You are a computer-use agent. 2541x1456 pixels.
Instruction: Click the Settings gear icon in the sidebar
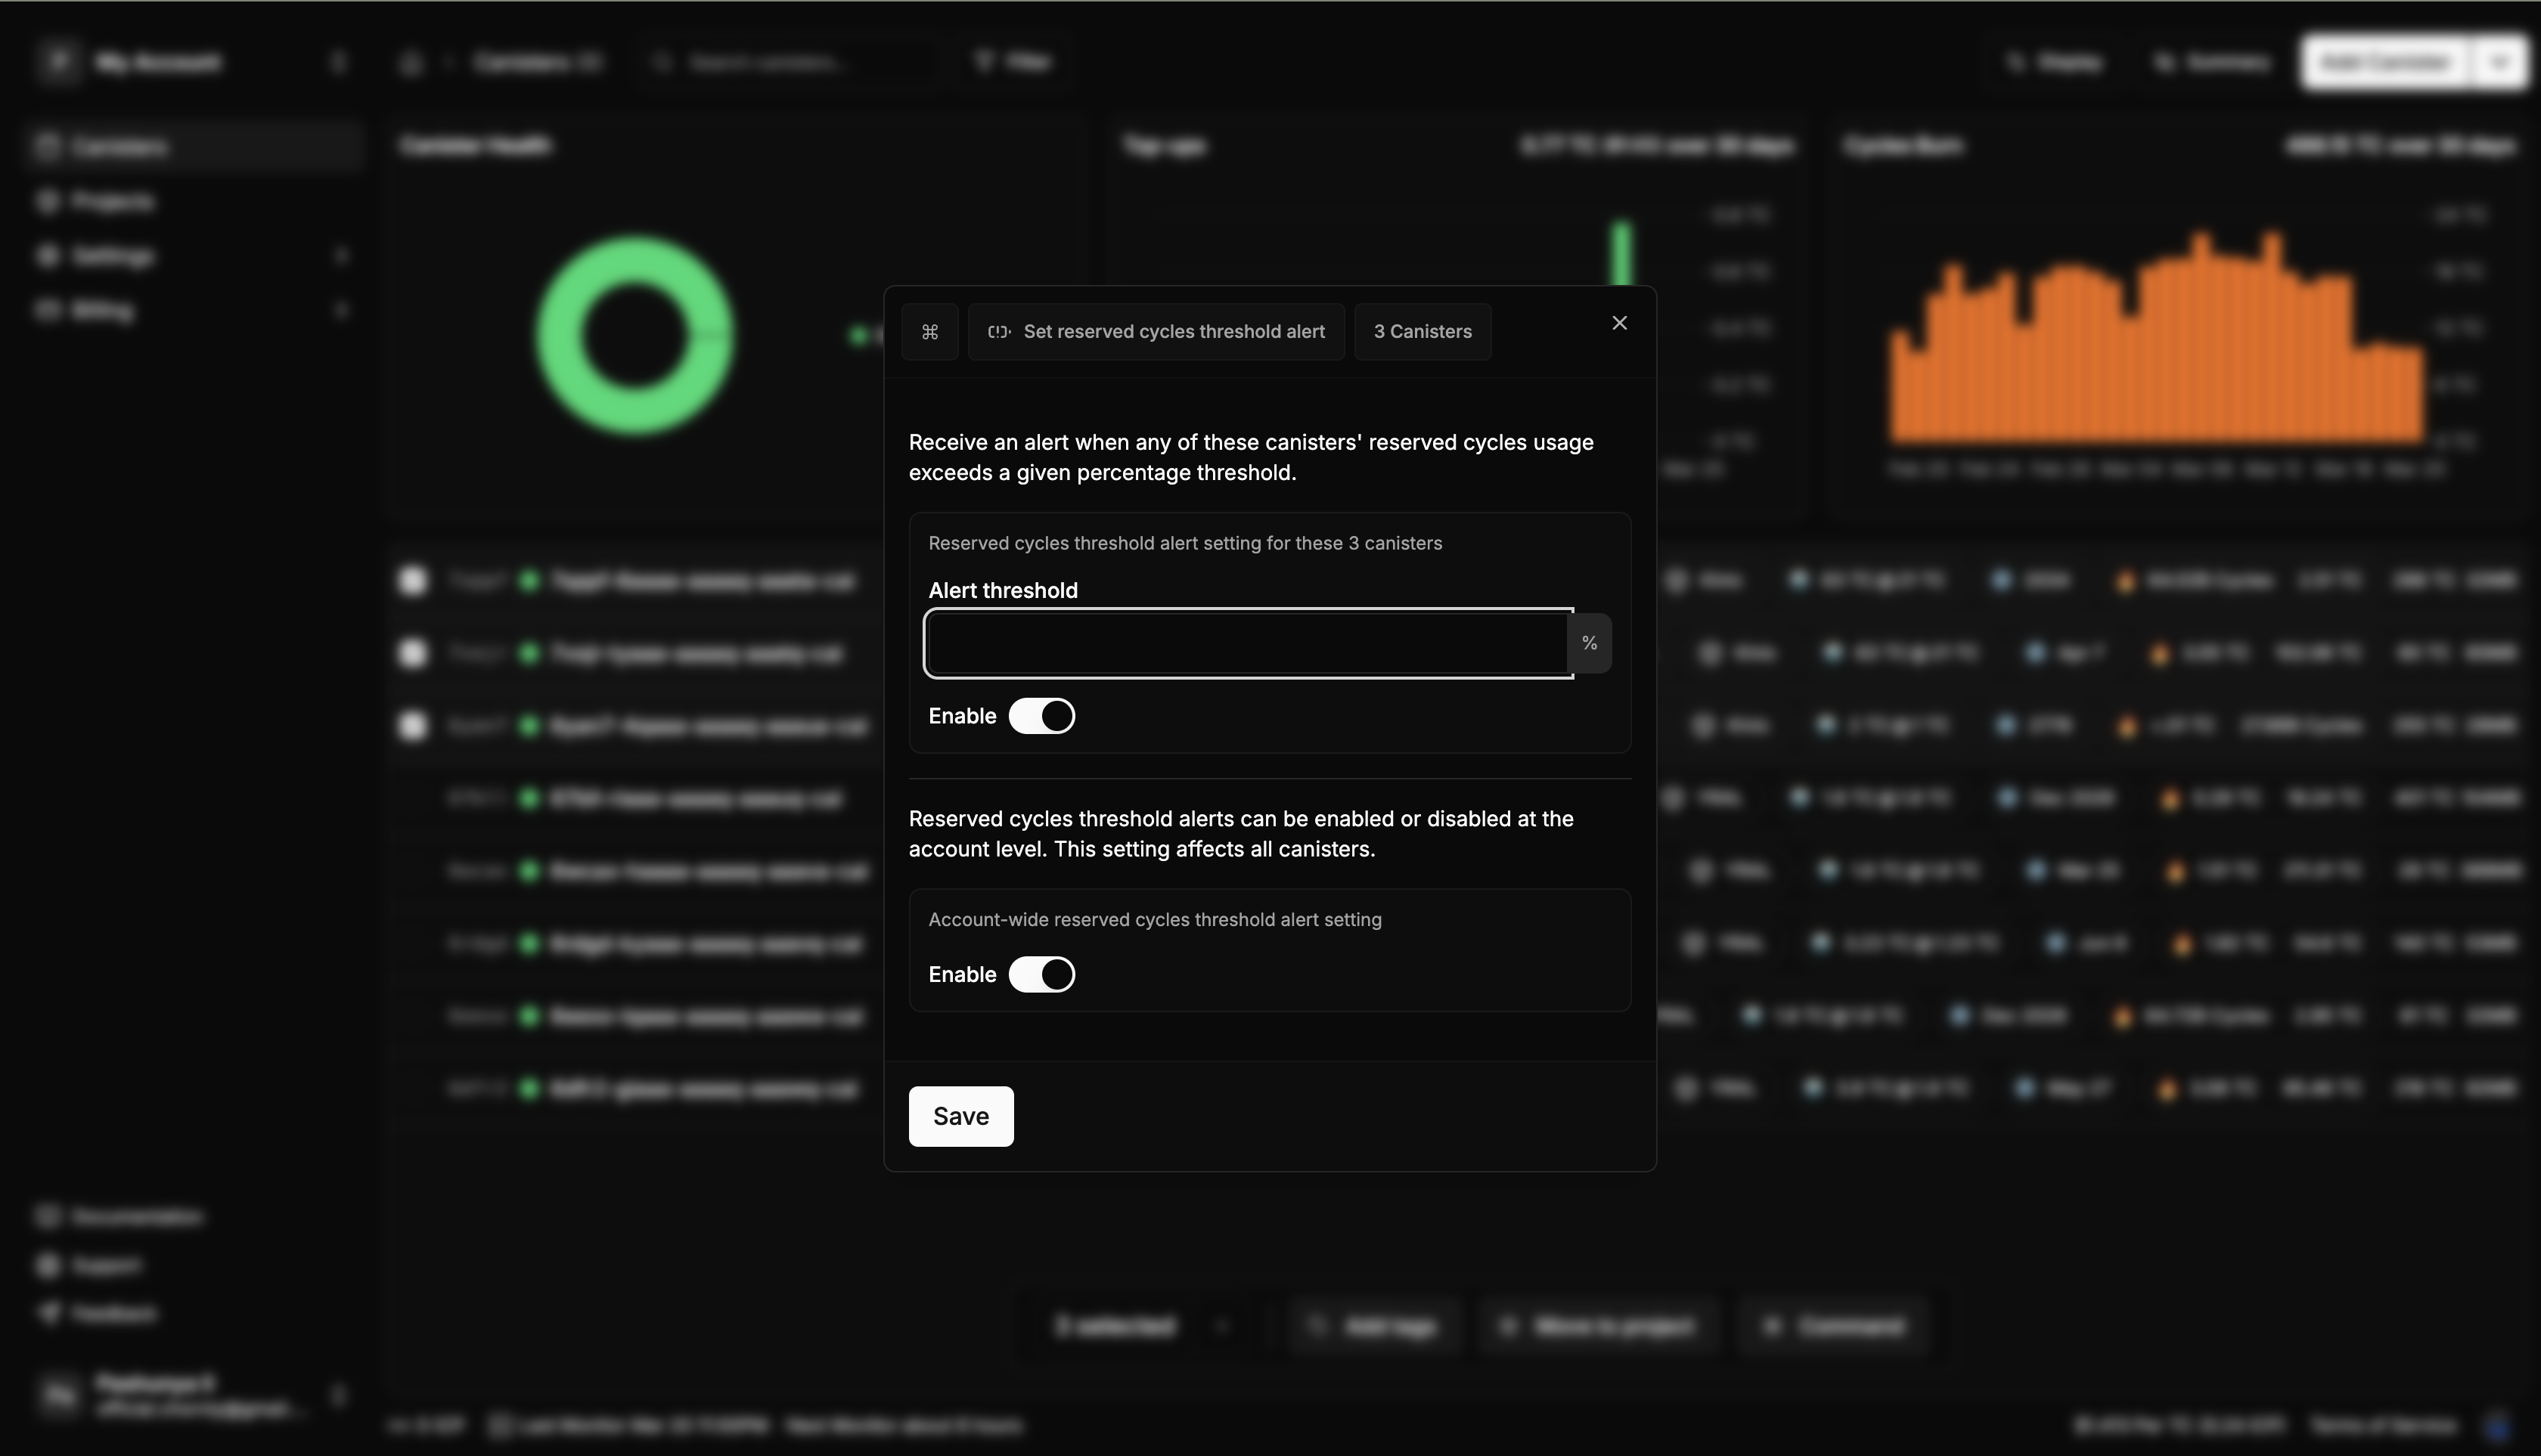[49, 255]
